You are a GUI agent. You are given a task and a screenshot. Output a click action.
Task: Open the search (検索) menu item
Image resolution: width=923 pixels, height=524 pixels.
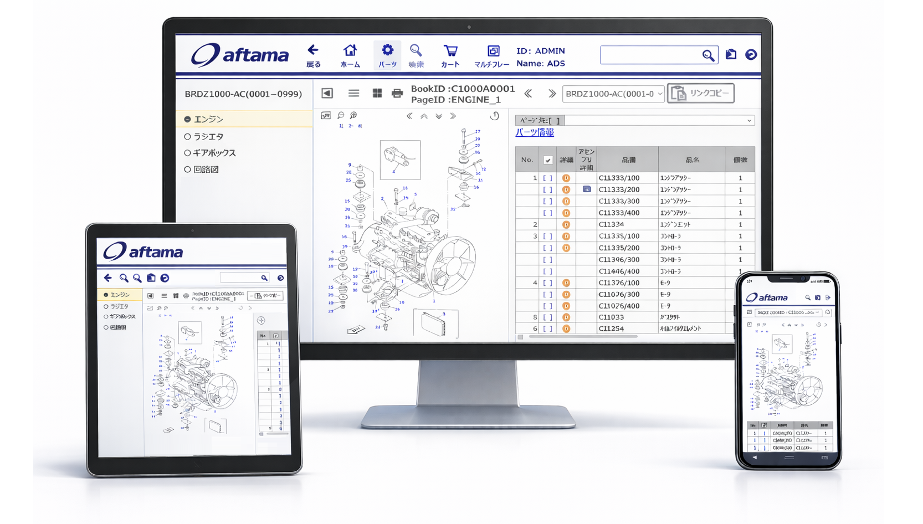tap(416, 55)
